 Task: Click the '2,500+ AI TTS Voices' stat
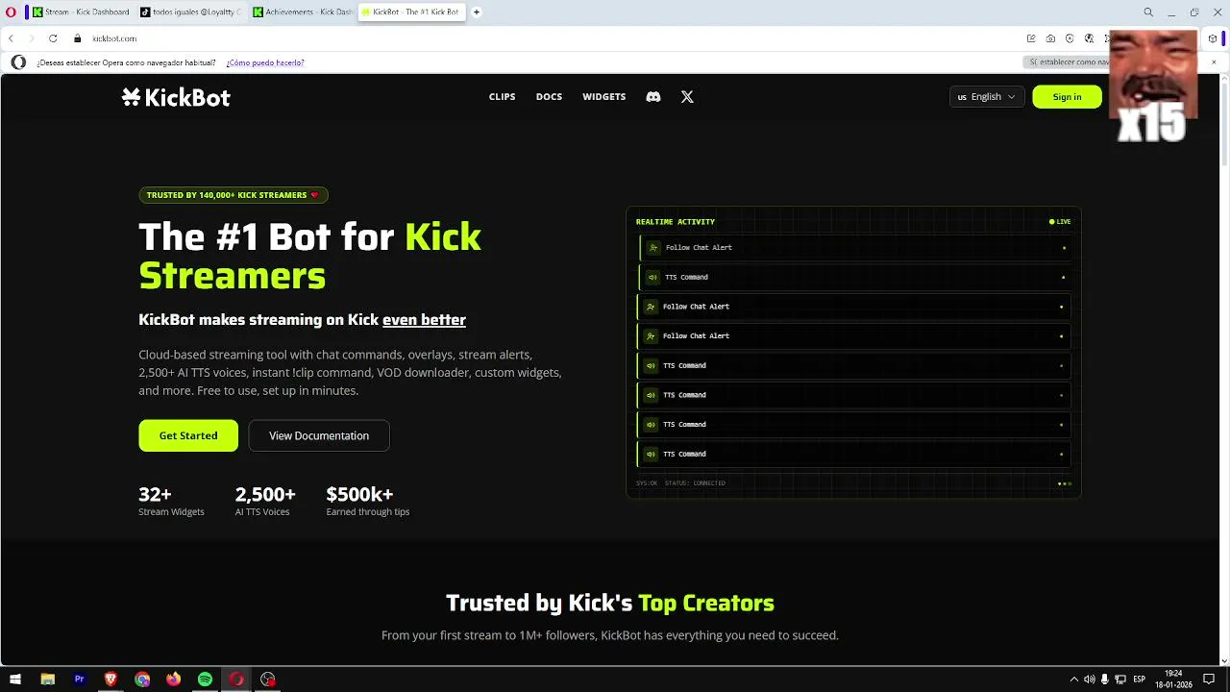tap(265, 502)
